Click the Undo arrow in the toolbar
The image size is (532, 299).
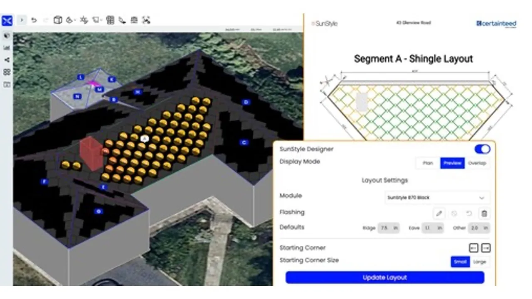pyautogui.click(x=34, y=20)
